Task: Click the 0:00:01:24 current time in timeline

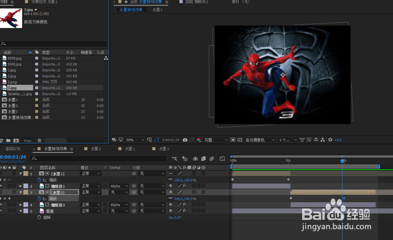Action: click(13, 157)
